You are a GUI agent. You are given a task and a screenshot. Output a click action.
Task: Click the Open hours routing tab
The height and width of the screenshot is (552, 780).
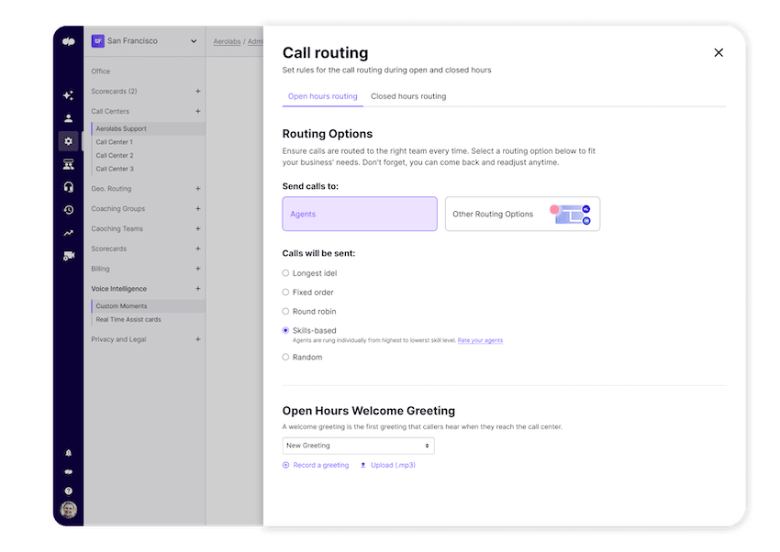(x=322, y=95)
